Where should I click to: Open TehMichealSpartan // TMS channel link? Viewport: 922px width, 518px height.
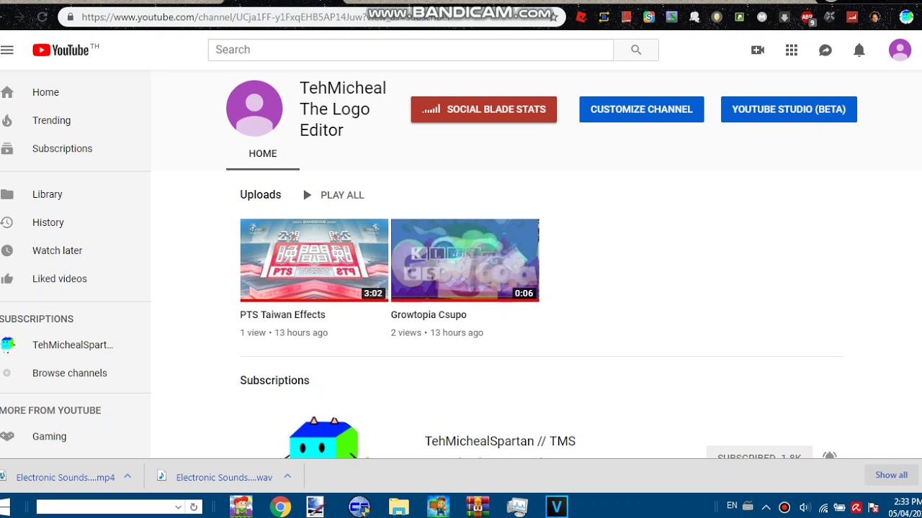[500, 441]
